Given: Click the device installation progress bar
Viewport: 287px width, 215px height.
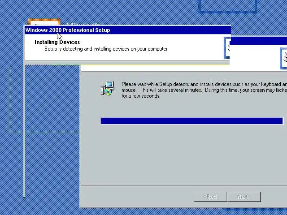Looking at the screenshot, I should click(x=192, y=121).
